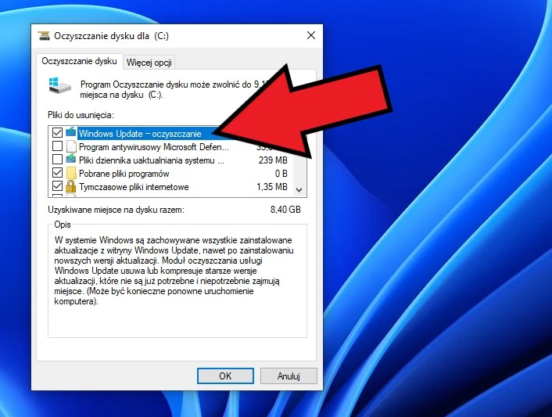Switch to the Więcej opcji tab
The height and width of the screenshot is (417, 552).
149,62
